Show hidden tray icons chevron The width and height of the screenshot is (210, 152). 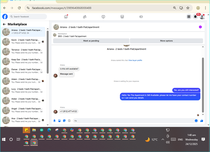click(163, 139)
